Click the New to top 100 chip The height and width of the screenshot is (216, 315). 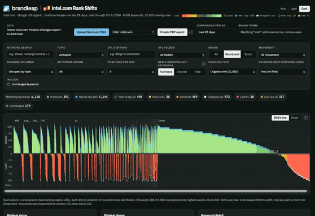click(x=91, y=97)
